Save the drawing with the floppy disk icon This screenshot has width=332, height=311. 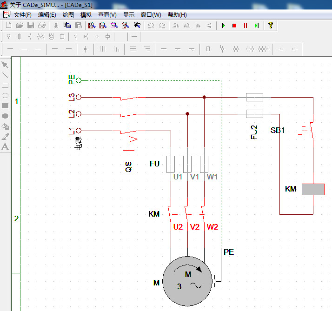31,25
